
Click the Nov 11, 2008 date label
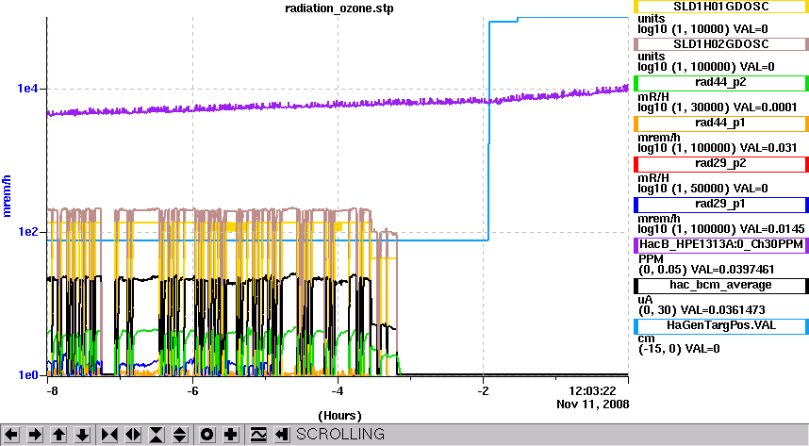[593, 405]
